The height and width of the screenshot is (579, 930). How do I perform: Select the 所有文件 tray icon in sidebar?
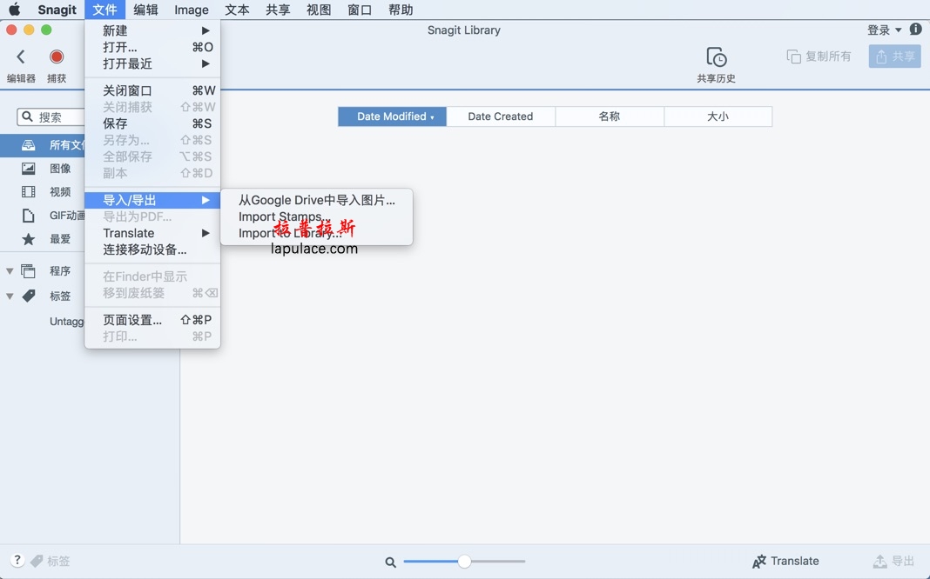[28, 145]
